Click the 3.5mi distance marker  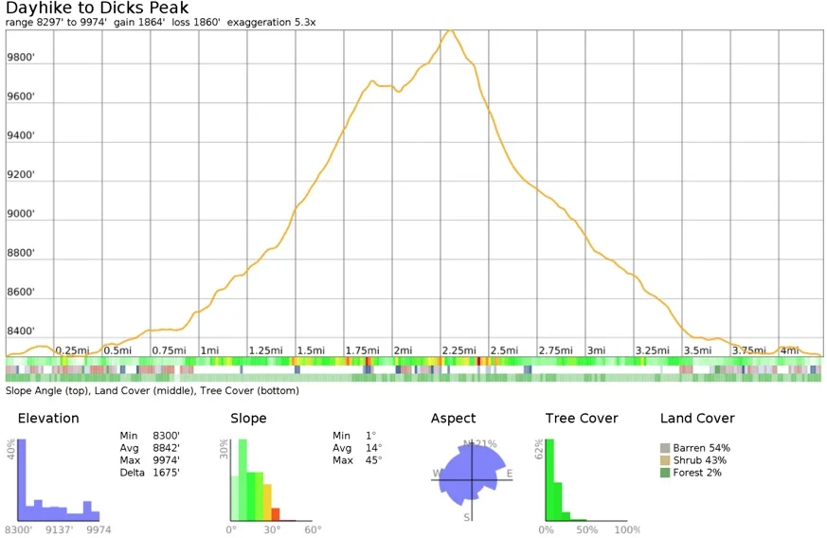pyautogui.click(x=698, y=350)
